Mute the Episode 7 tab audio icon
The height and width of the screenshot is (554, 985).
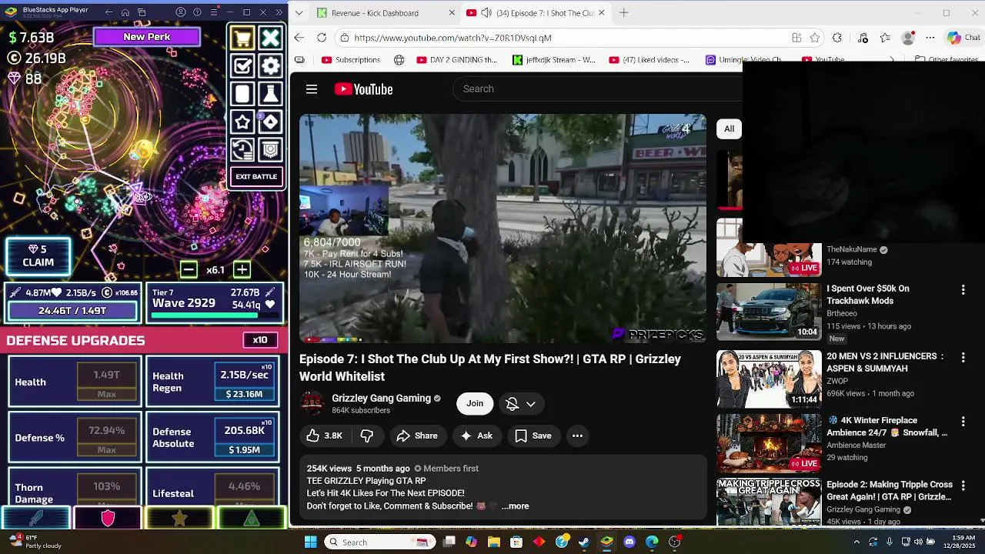(x=487, y=13)
